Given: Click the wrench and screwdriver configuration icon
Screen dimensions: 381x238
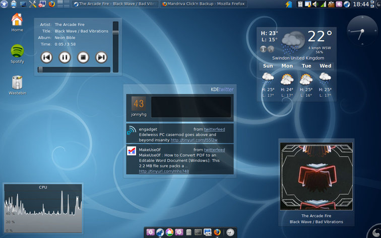Looking at the screenshot, I should pyautogui.click(x=33, y=4).
